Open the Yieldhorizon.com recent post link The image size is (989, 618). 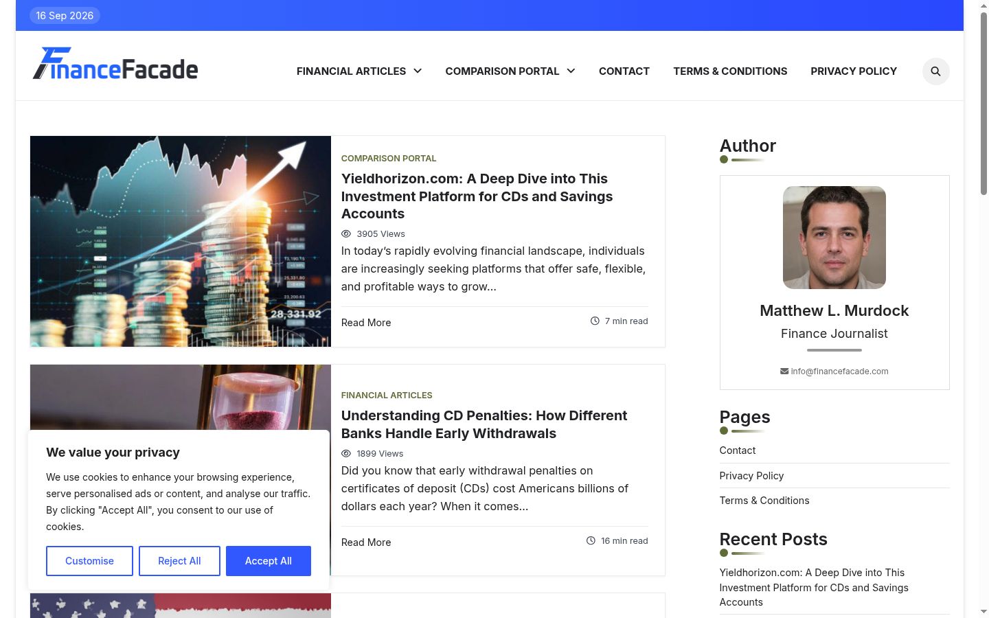(x=814, y=587)
